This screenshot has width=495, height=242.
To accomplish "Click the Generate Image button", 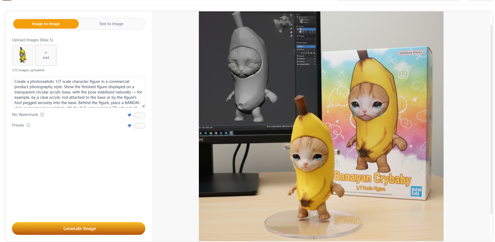I will click(78, 228).
